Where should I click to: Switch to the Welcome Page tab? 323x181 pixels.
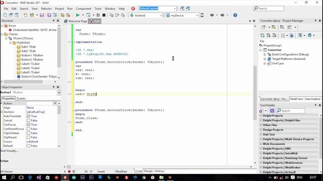pyautogui.click(x=76, y=21)
